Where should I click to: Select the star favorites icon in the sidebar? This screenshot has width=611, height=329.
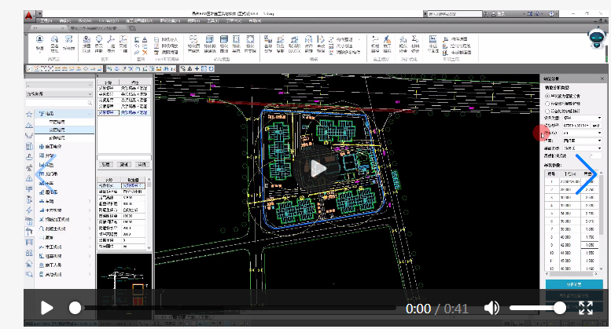(29, 115)
